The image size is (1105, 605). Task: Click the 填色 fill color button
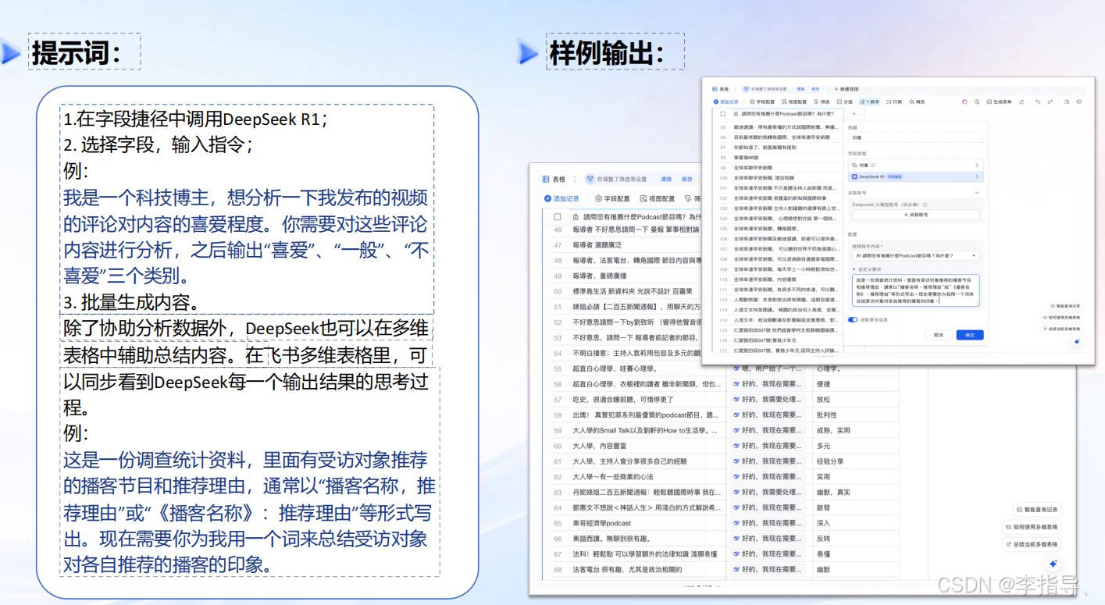click(917, 101)
